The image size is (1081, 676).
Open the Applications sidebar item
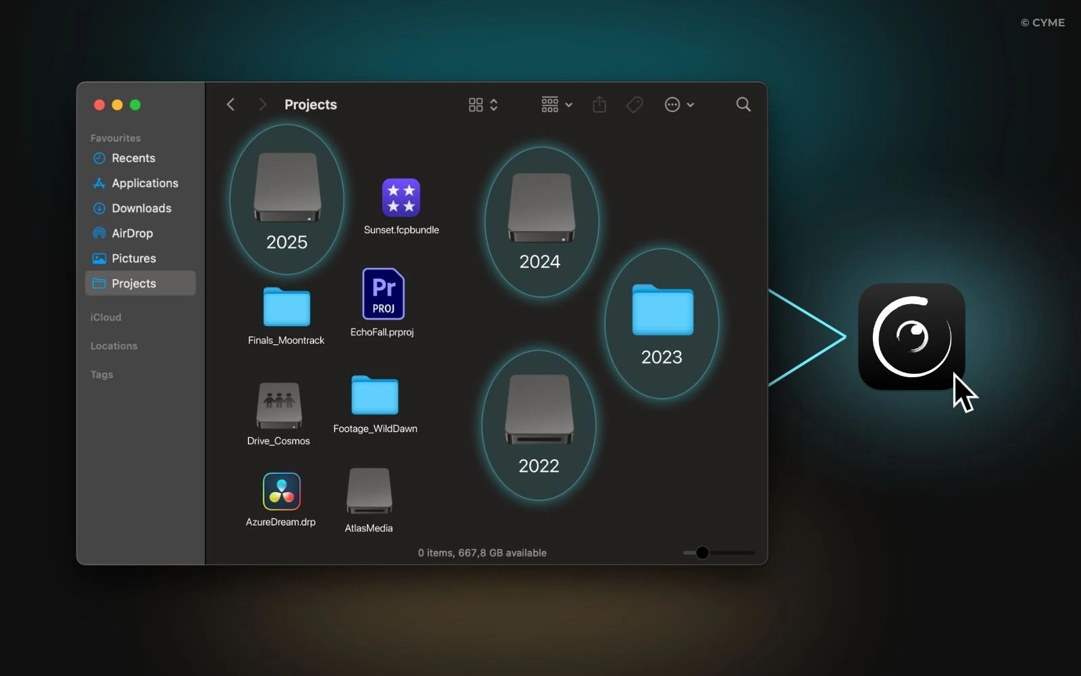coord(145,183)
